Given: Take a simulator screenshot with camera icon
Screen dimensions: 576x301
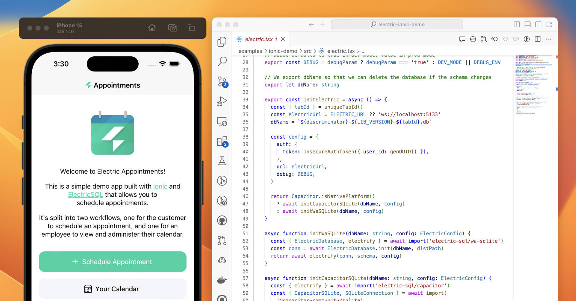Looking at the screenshot, I should point(173,28).
